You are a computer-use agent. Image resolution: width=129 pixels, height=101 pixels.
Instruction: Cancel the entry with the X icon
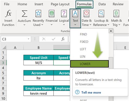click(44, 39)
